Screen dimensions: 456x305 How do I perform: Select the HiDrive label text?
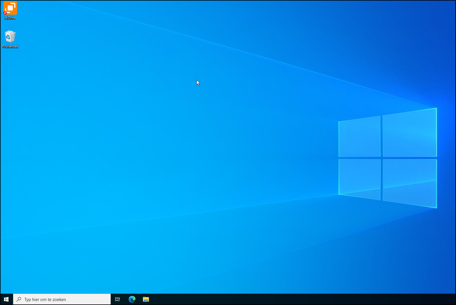(10, 18)
